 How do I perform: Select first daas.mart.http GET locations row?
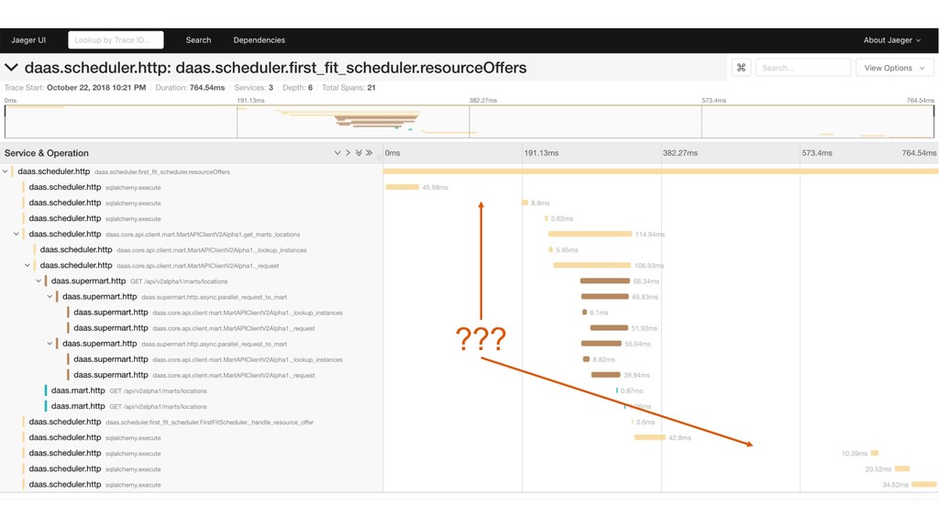[192, 390]
